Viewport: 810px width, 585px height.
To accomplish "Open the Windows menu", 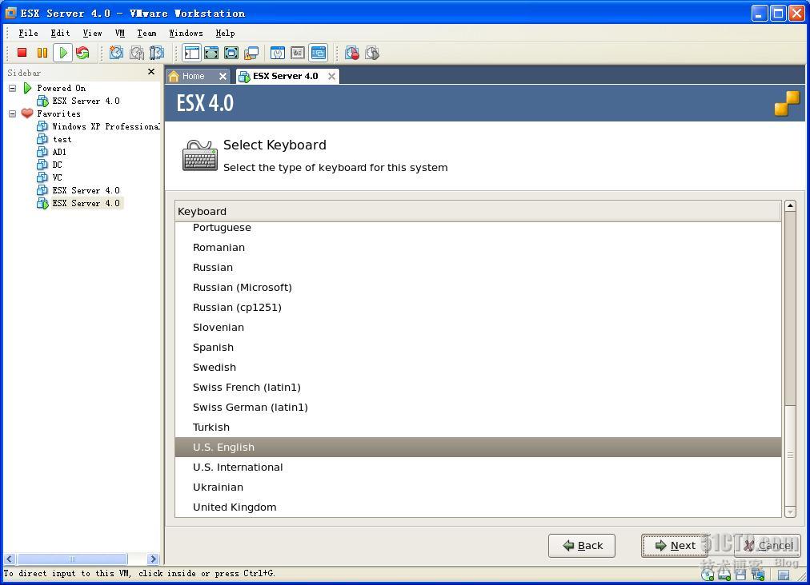I will click(x=186, y=33).
